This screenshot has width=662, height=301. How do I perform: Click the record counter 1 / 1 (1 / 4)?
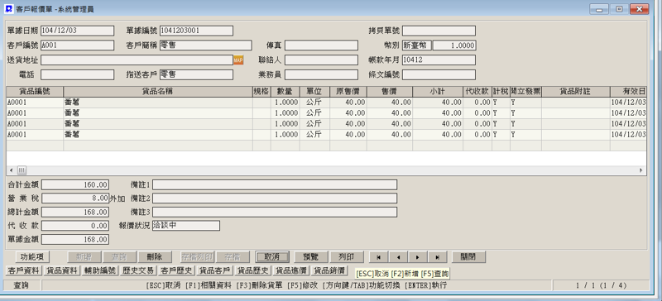click(x=602, y=285)
